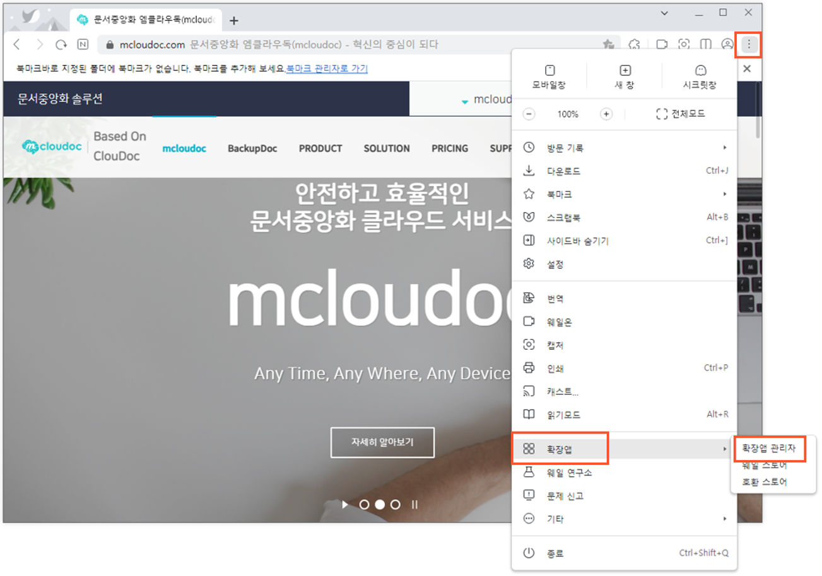Enter fullscreen mode (전체모드)

point(681,114)
